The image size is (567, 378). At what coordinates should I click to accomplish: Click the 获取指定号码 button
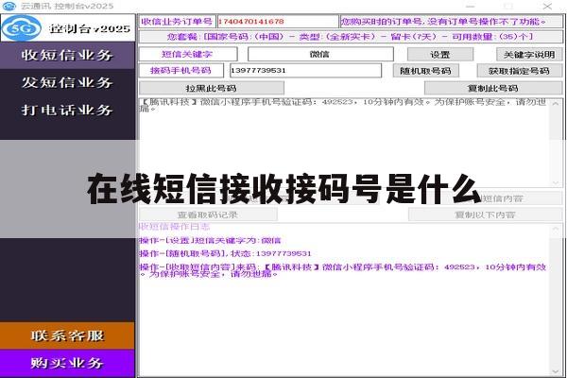pyautogui.click(x=519, y=71)
